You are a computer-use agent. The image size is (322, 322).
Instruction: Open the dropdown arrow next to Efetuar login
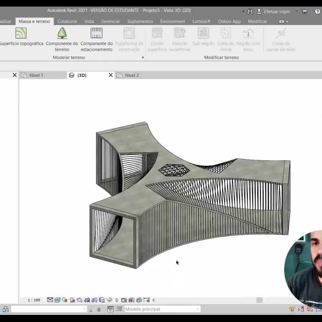[x=297, y=11]
